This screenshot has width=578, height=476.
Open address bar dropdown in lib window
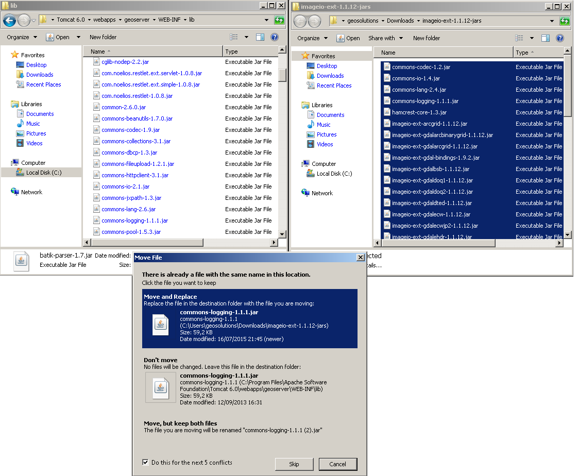point(267,20)
